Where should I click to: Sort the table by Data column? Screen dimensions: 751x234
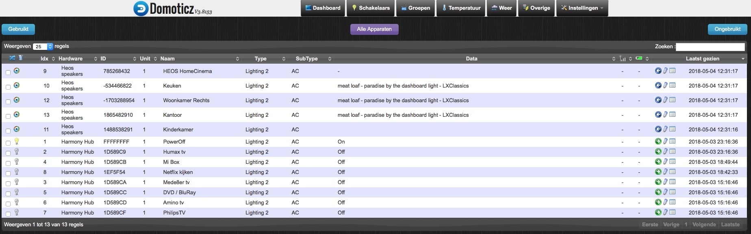coord(475,58)
